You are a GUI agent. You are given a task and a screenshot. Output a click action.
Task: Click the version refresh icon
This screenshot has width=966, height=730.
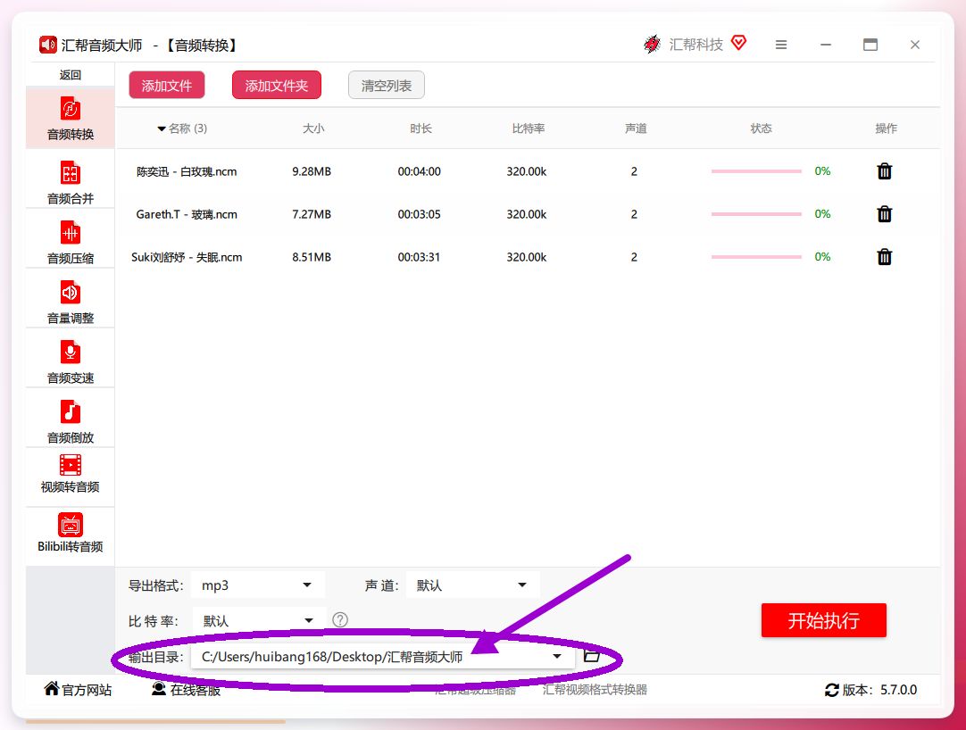832,690
